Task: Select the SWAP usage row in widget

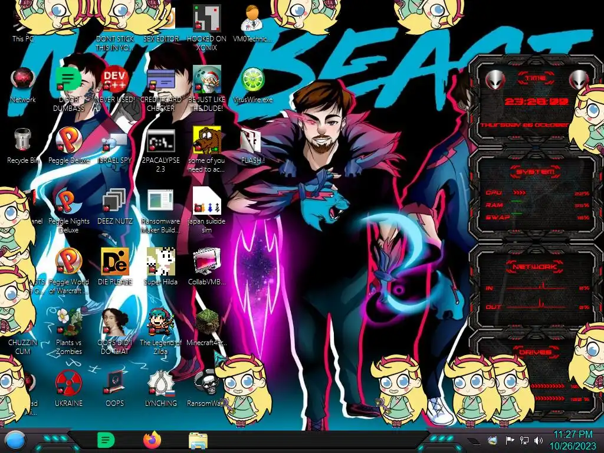Action: point(537,217)
